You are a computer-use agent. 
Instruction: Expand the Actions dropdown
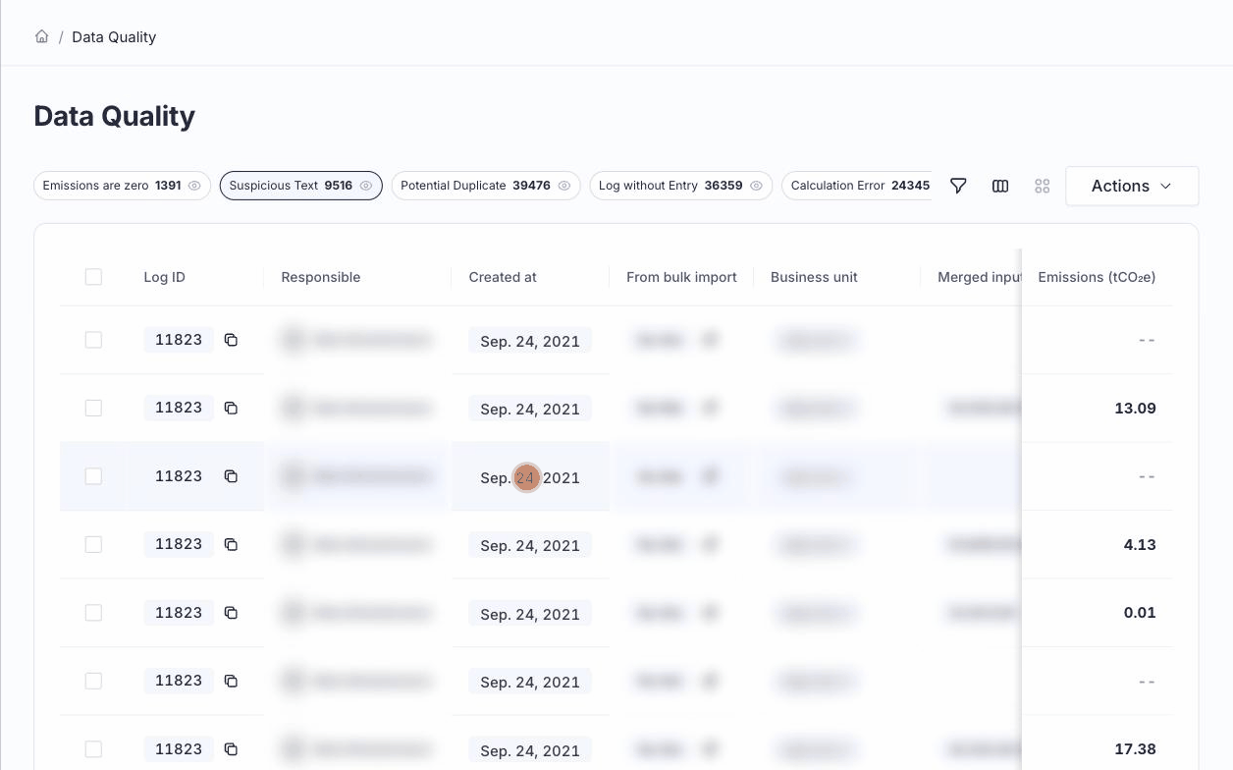click(x=1132, y=186)
